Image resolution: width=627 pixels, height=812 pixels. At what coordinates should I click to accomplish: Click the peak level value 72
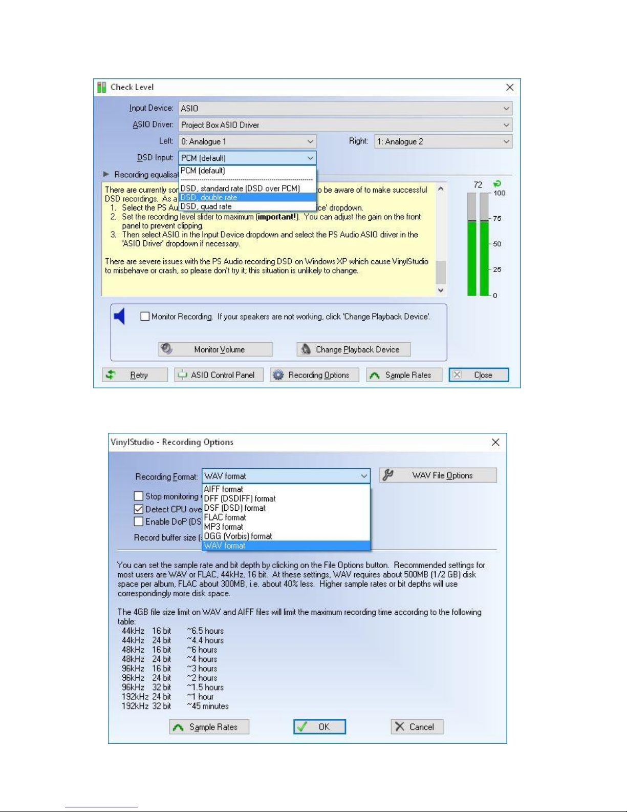[478, 184]
